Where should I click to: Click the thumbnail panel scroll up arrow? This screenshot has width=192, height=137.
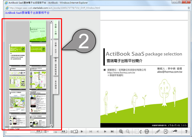51,21
